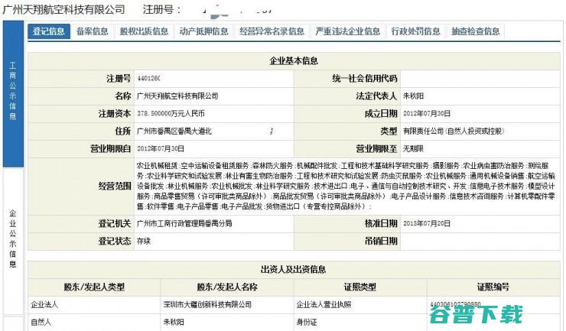Select the 工商公示信息 sidebar section
This screenshot has width=566, height=331.
coord(13,93)
